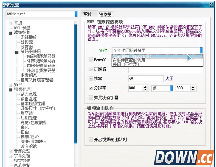The width and height of the screenshot is (216, 167).
Task: Increase resolution height with up arrow
Action: 193,87
